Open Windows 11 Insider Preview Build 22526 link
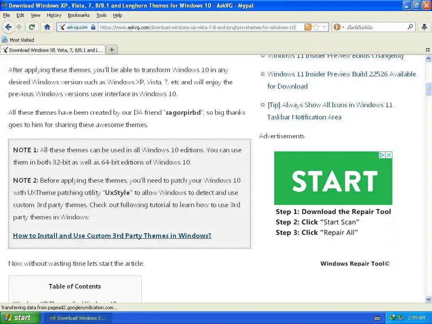Viewport: 432px width, 324px height. [x=342, y=80]
